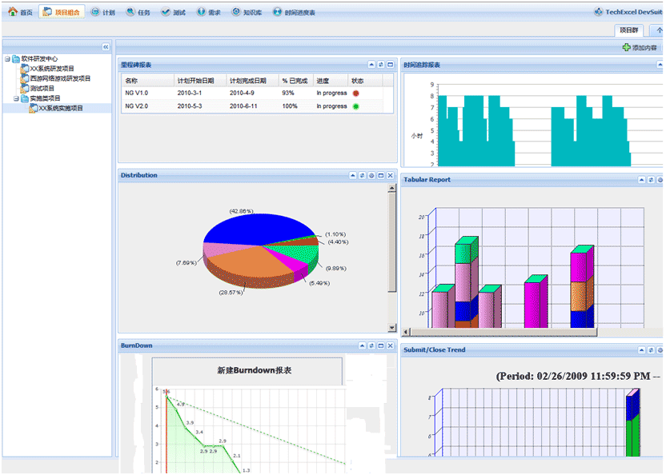Screen dimensions: 670x475
Task: Refresh the Tabular Report panel
Action: pos(651,180)
